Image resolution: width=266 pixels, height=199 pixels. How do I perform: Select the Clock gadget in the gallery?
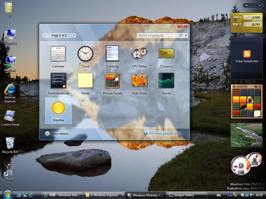(85, 54)
